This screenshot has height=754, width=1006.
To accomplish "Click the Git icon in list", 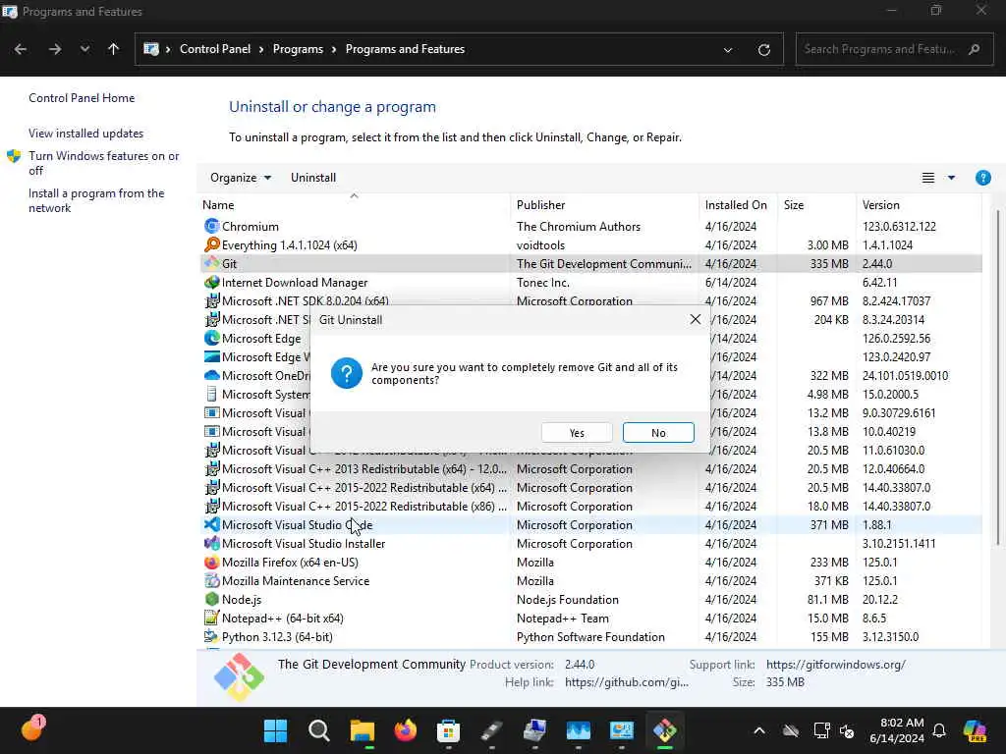I will [x=212, y=263].
